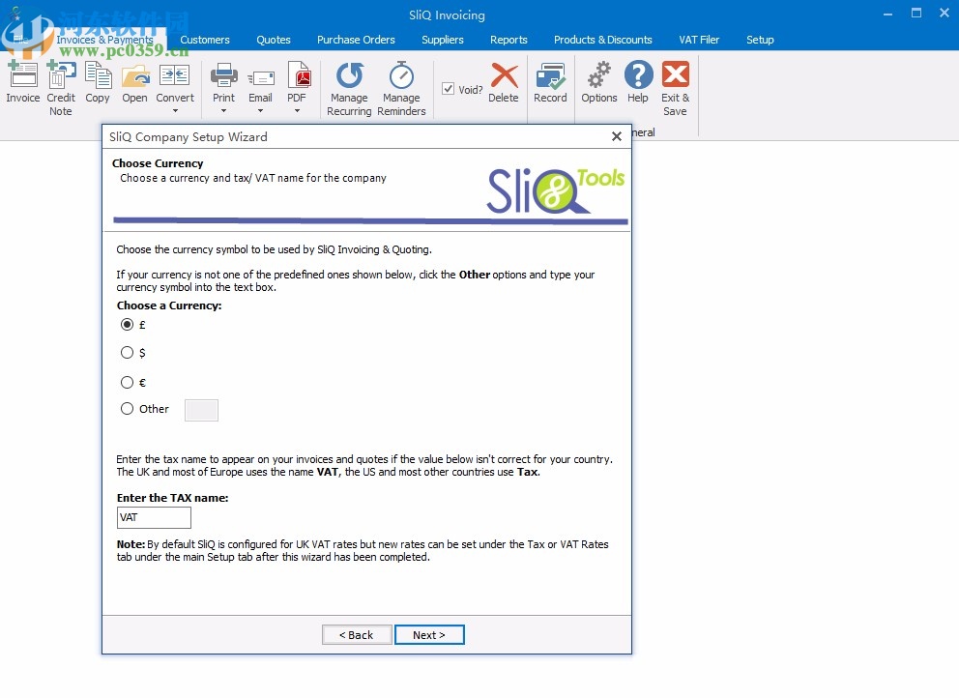
Task: Enable the Void? checkbox
Action: point(449,87)
